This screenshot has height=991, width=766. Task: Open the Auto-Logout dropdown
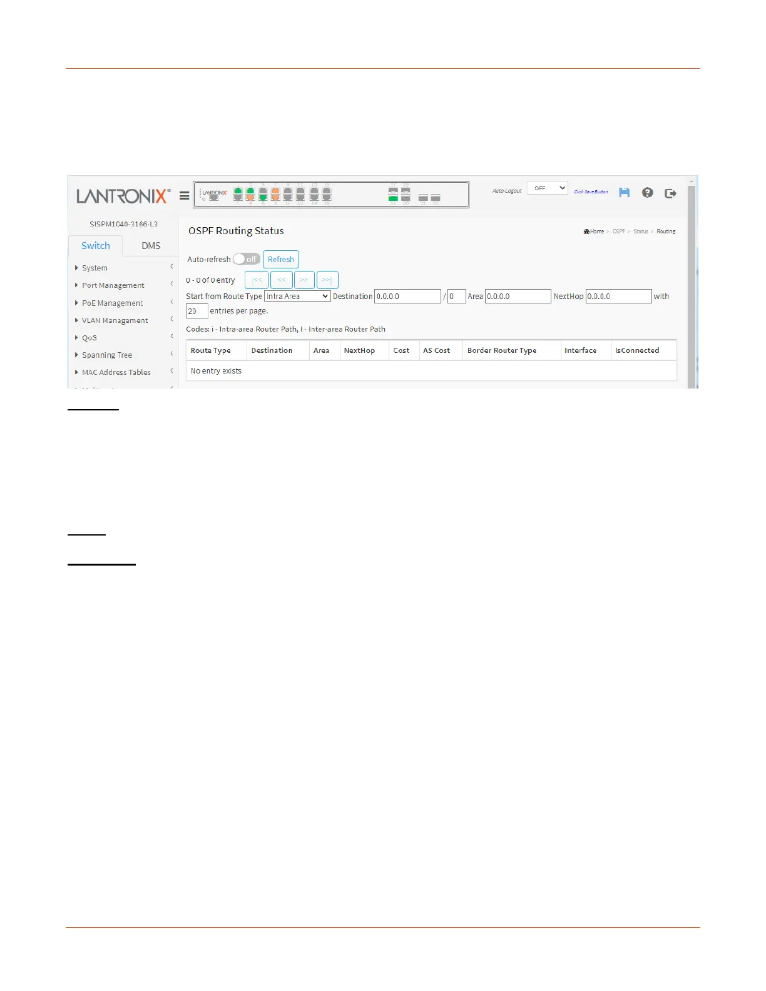pyautogui.click(x=548, y=188)
